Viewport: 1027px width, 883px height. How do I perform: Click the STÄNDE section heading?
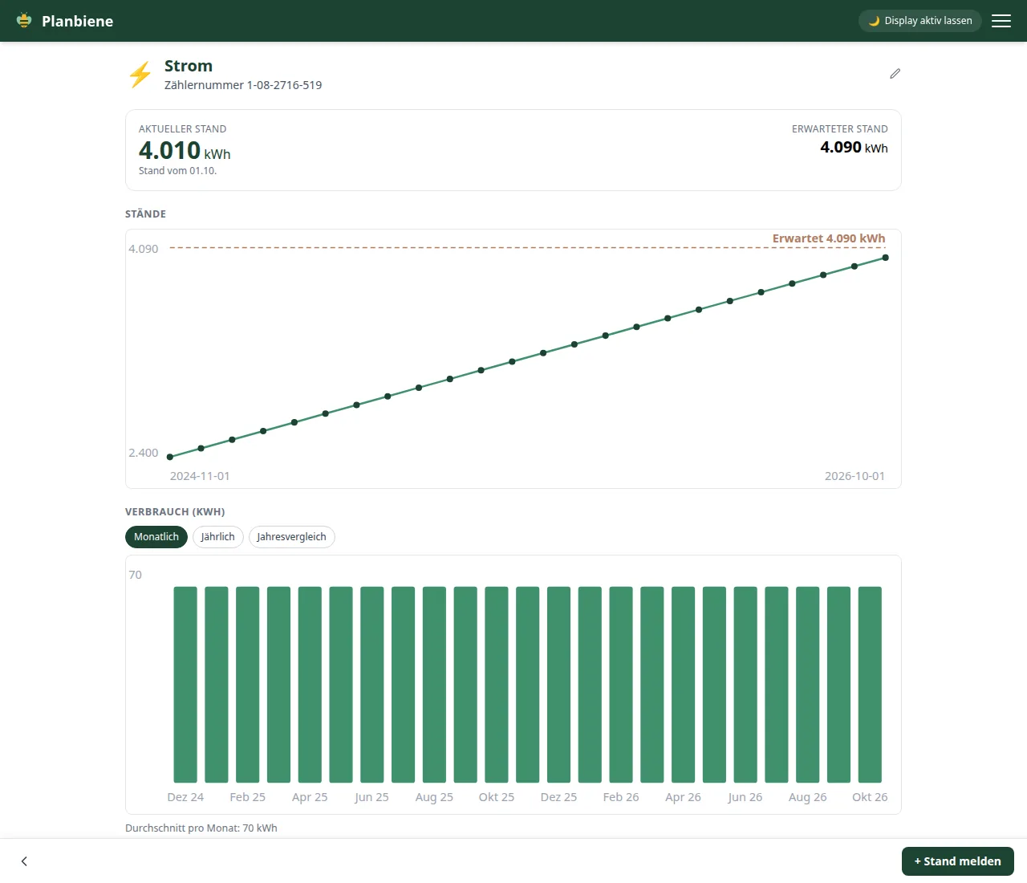146,214
